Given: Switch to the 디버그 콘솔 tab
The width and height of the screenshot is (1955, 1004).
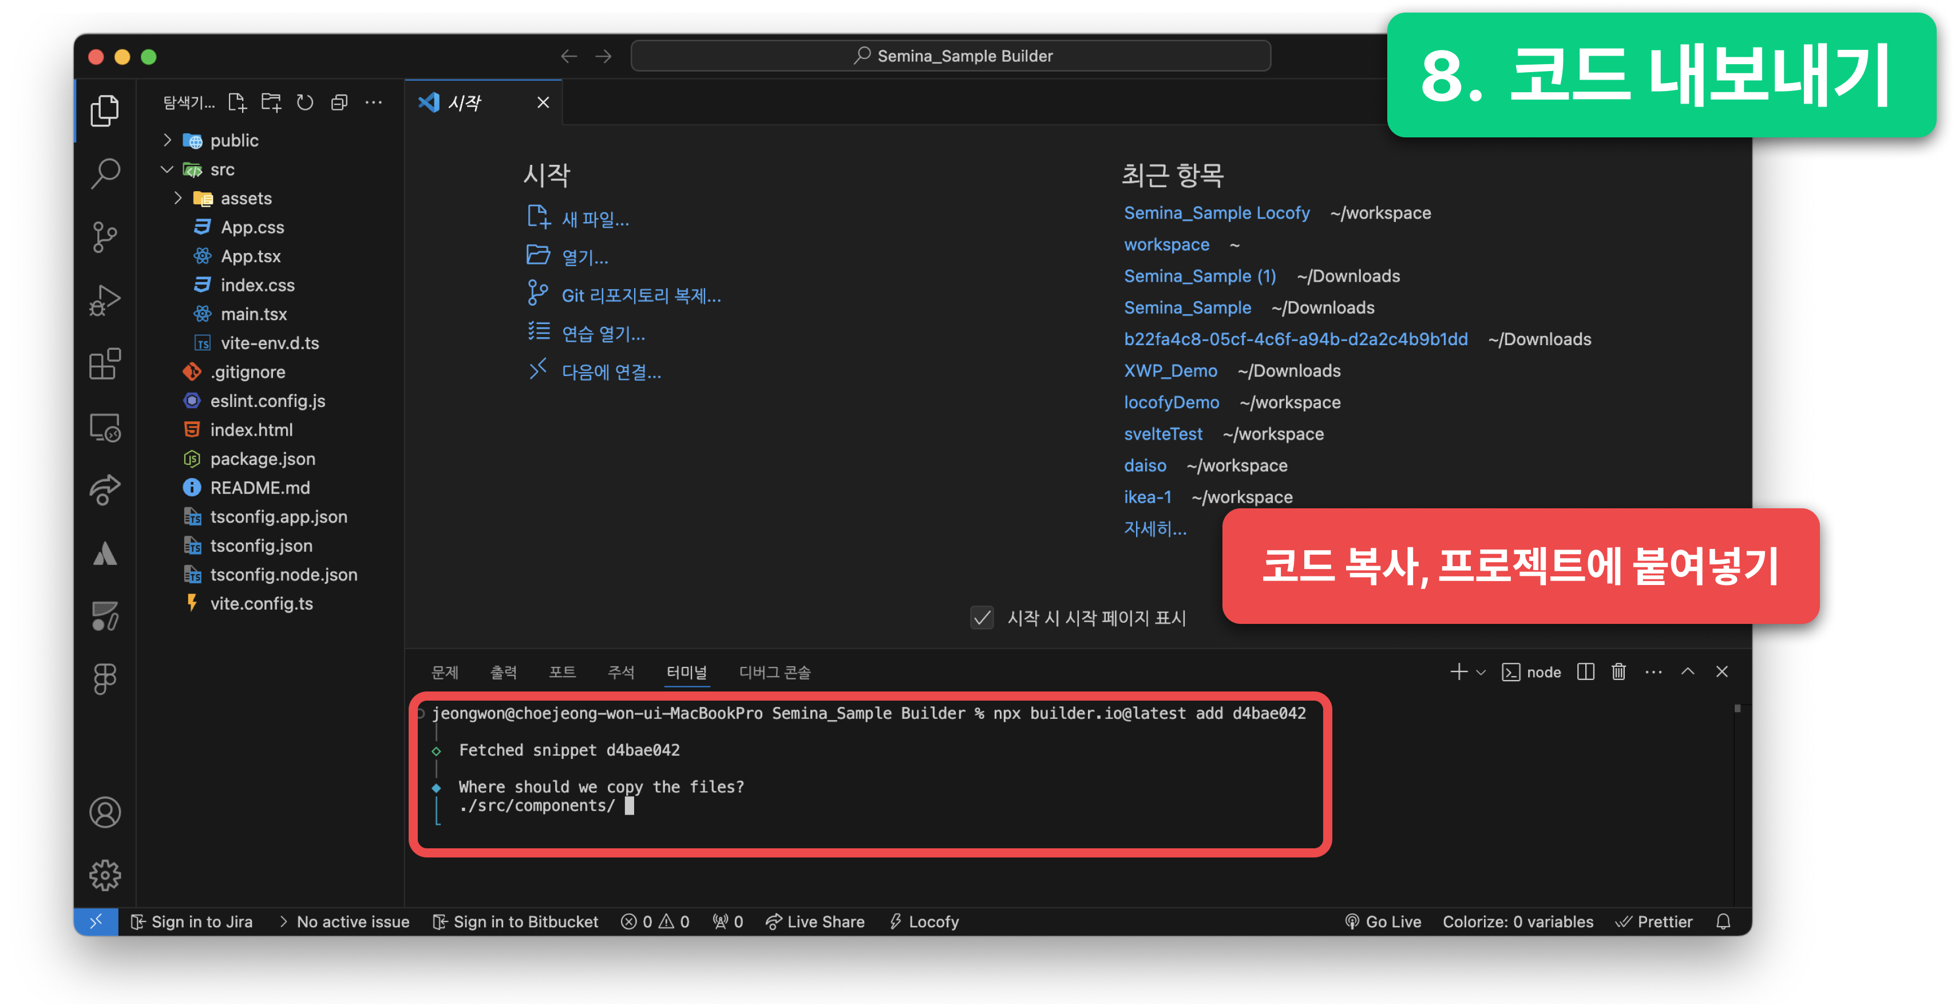Looking at the screenshot, I should 775,671.
